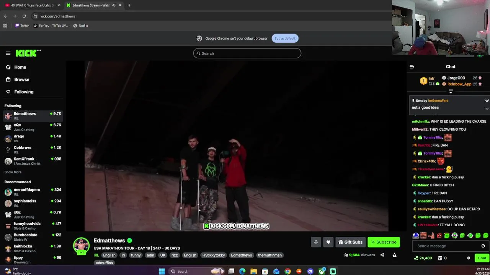The image size is (490, 275).
Task: Open the emoji picker in chat
Action: coord(483,246)
